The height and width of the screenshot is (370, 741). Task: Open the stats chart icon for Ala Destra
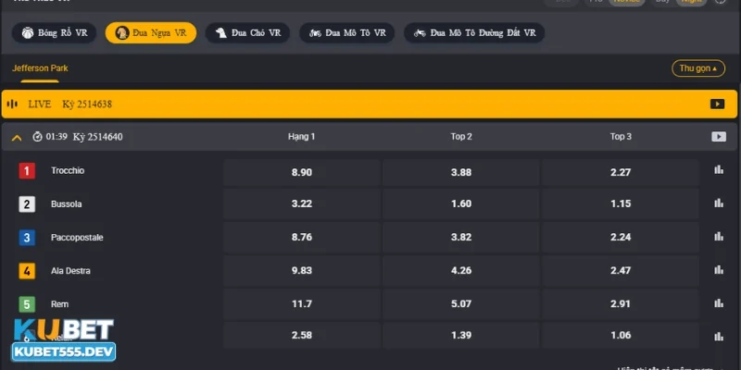(718, 270)
